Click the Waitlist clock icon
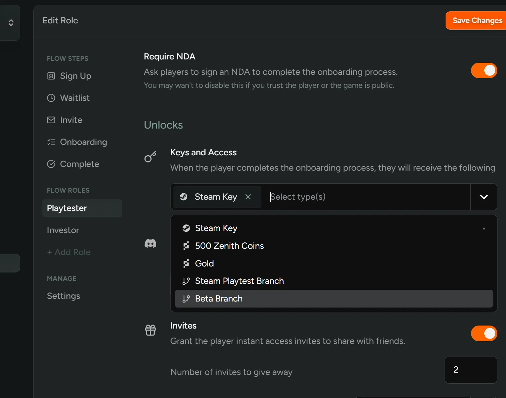506x398 pixels. pyautogui.click(x=51, y=98)
